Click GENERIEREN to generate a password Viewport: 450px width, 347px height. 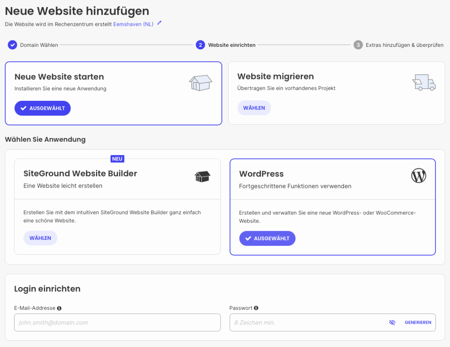coord(418,322)
